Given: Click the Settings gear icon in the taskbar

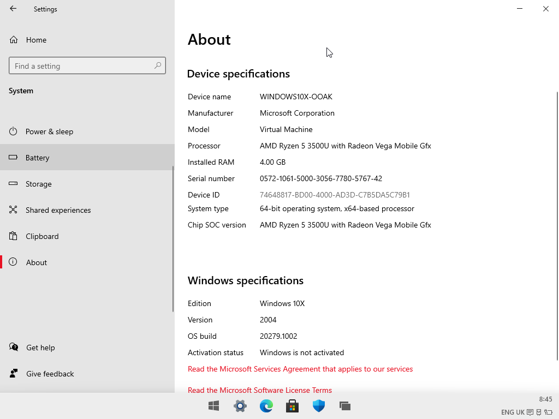Looking at the screenshot, I should pyautogui.click(x=240, y=406).
